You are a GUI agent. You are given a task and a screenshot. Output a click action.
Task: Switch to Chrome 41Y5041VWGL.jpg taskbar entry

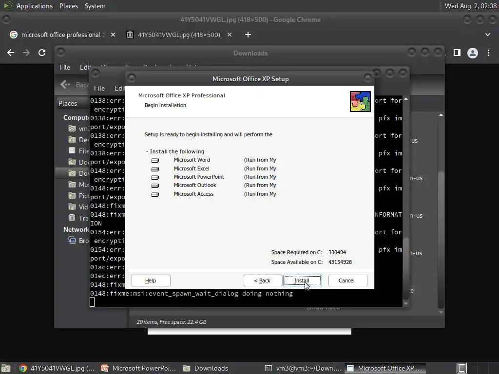58,368
